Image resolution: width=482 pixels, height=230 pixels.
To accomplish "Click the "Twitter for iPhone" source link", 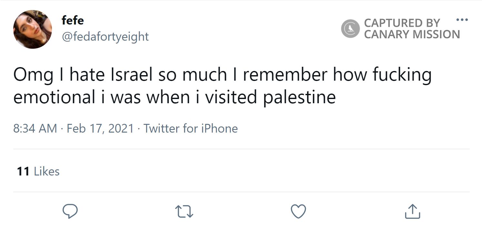I will coord(190,128).
